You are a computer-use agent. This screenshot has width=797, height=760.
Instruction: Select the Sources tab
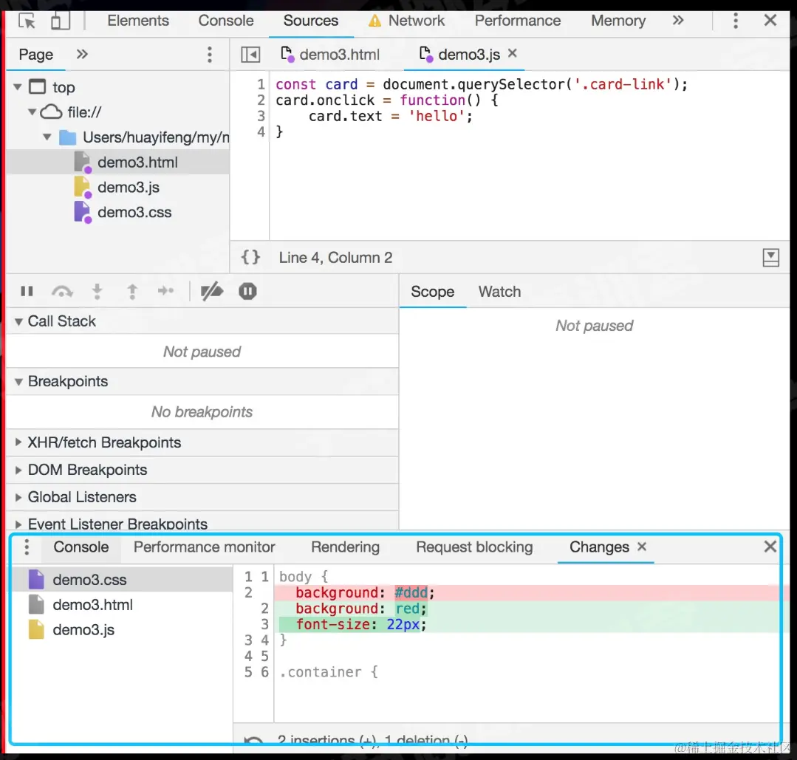tap(310, 21)
